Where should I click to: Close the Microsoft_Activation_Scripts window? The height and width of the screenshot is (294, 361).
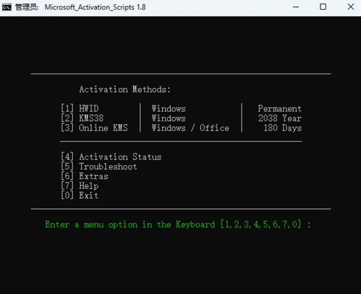350,7
